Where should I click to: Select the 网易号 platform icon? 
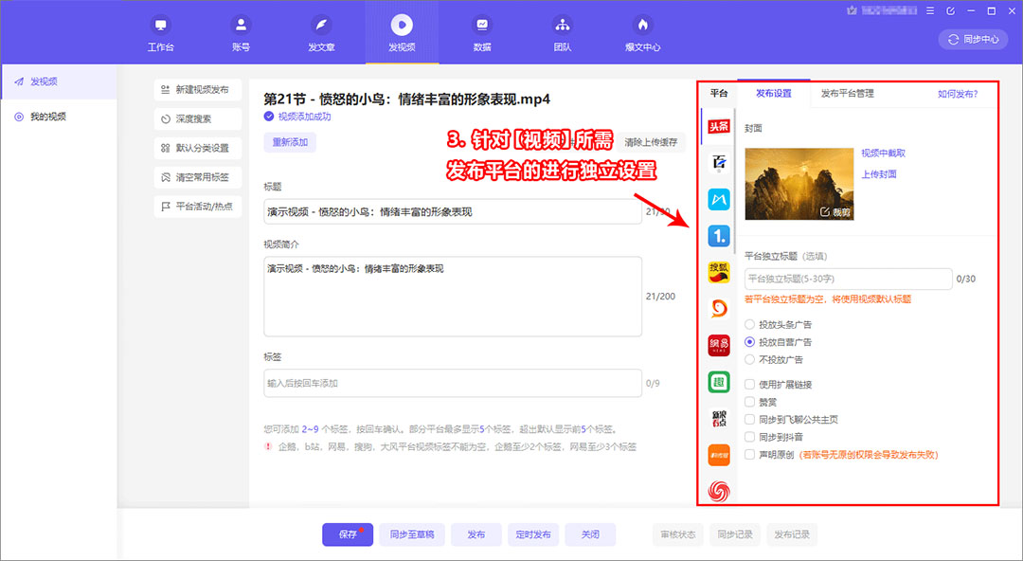718,347
